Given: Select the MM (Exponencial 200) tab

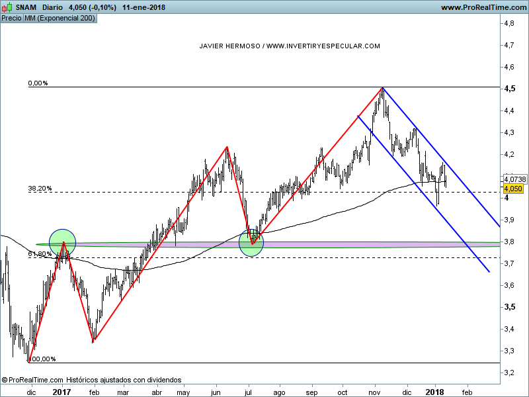Looking at the screenshot, I should point(60,18).
